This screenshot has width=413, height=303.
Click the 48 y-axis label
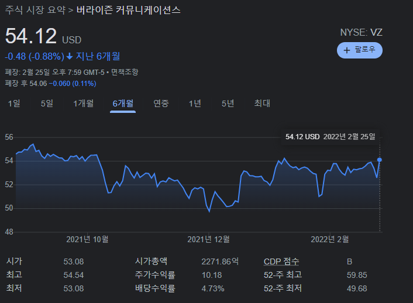(9, 232)
